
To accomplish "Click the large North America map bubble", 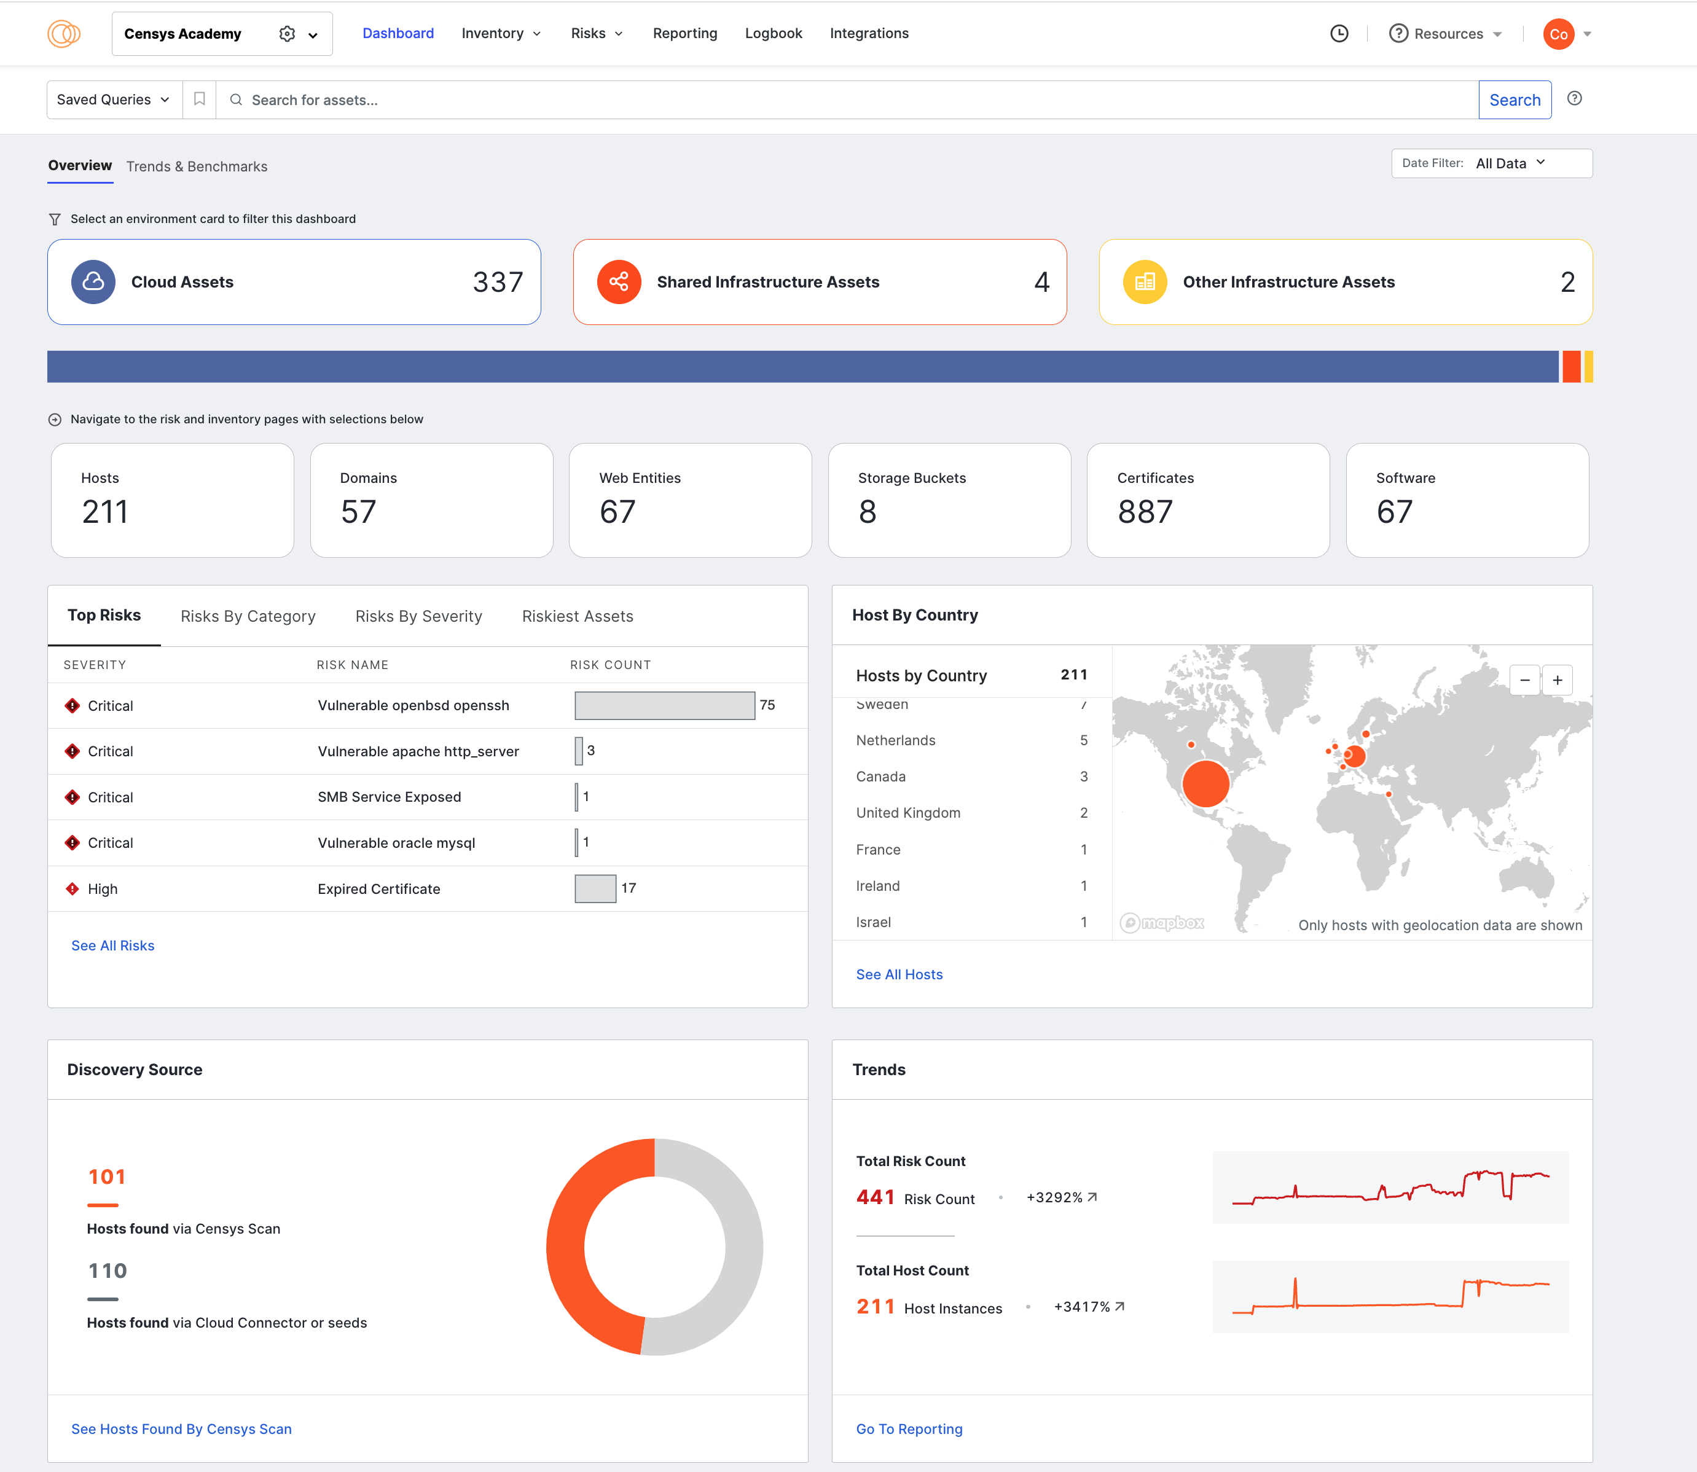I will click(1205, 784).
